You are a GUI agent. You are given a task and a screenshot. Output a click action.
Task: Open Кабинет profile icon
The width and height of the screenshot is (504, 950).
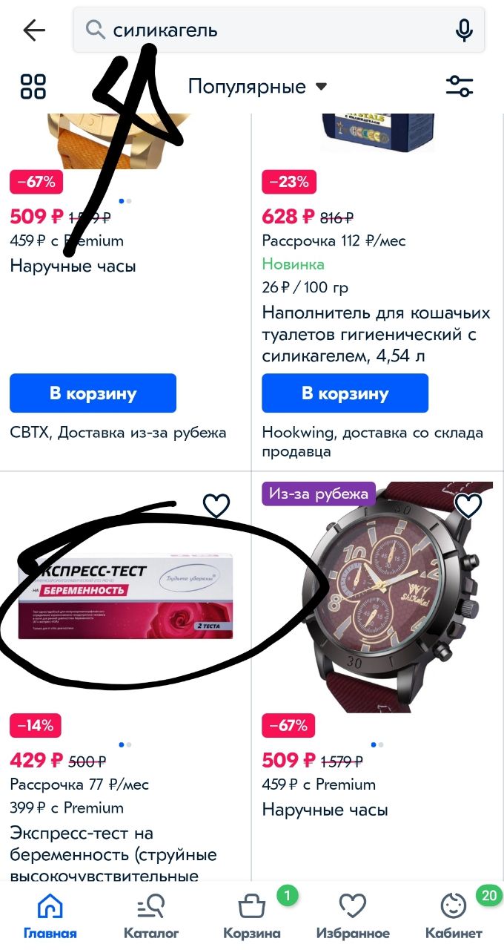[x=454, y=916]
